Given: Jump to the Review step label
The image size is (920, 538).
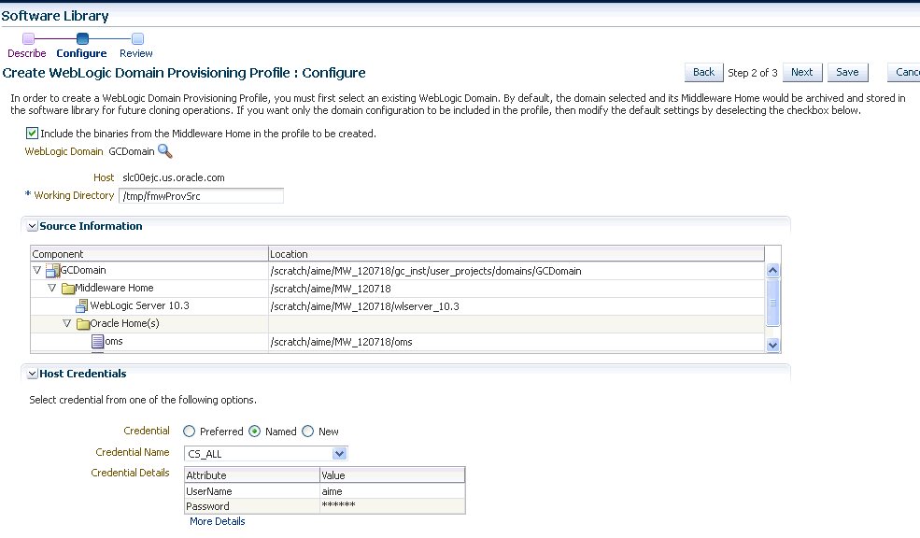Looking at the screenshot, I should pos(136,53).
